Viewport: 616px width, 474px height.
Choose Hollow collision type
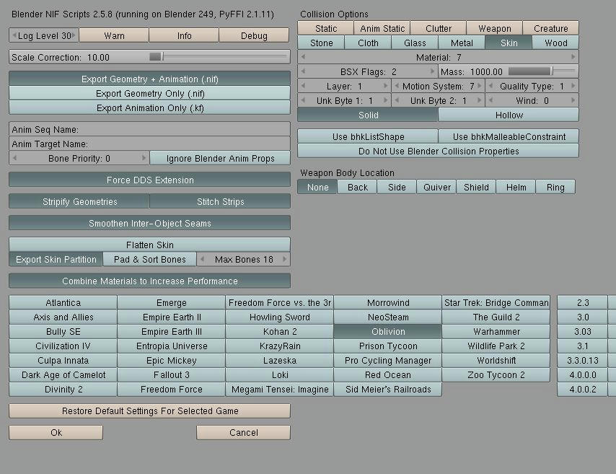(509, 115)
